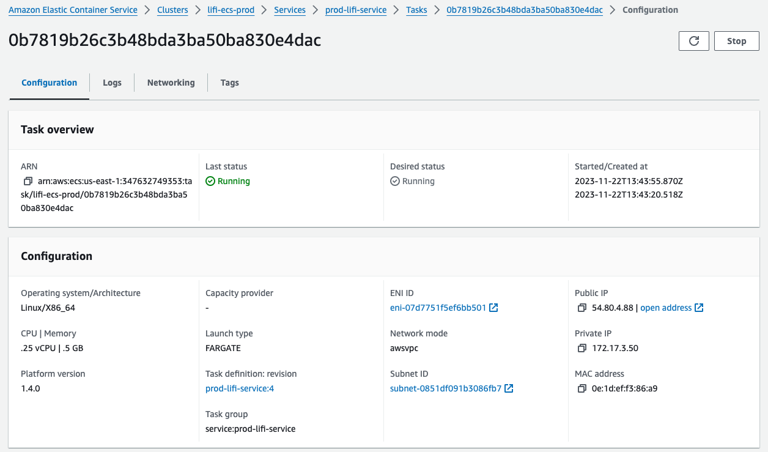The height and width of the screenshot is (452, 768).
Task: Click external link icon next to Subnet ID
Action: pos(509,388)
